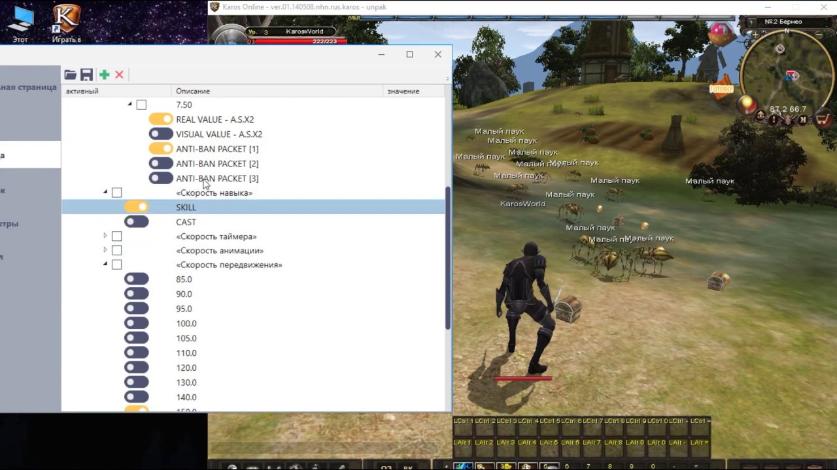The height and width of the screenshot is (470, 837).
Task: Click the LAlt 1 quick slot
Action: 463,447
